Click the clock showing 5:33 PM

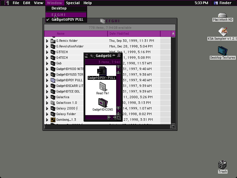coord(201,3)
